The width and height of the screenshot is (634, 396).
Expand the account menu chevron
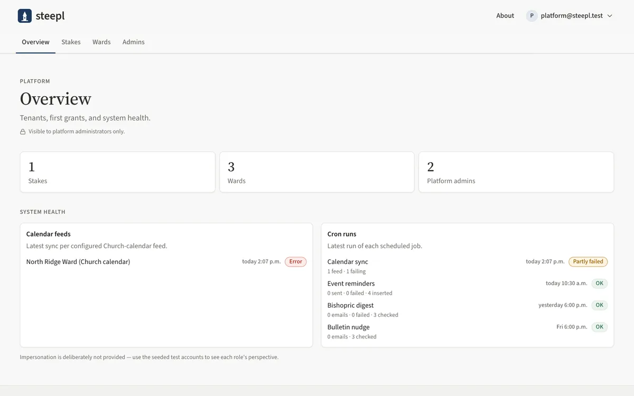610,16
